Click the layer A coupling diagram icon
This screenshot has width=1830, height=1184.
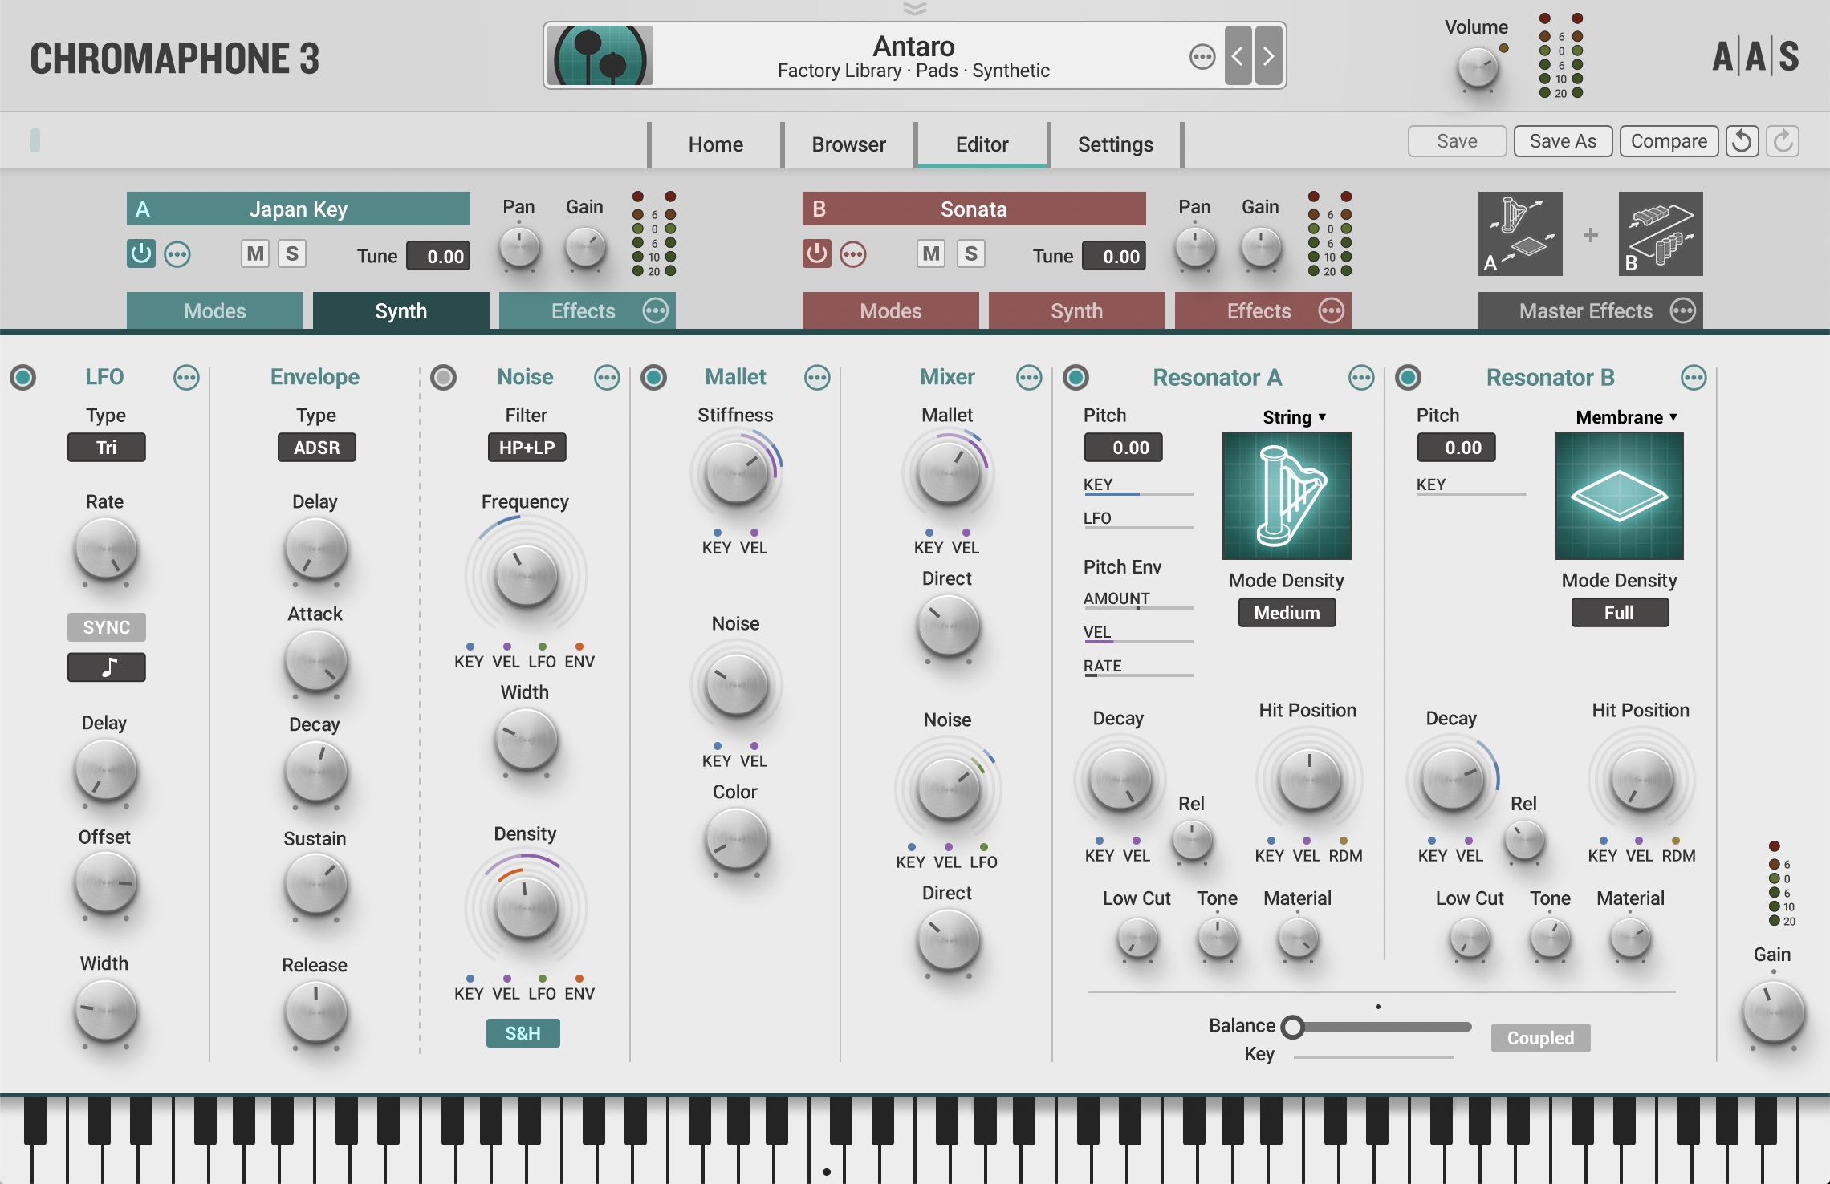click(x=1519, y=233)
